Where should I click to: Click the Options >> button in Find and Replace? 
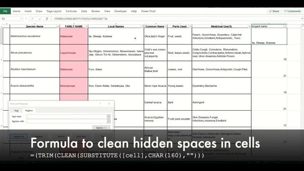click(101, 128)
